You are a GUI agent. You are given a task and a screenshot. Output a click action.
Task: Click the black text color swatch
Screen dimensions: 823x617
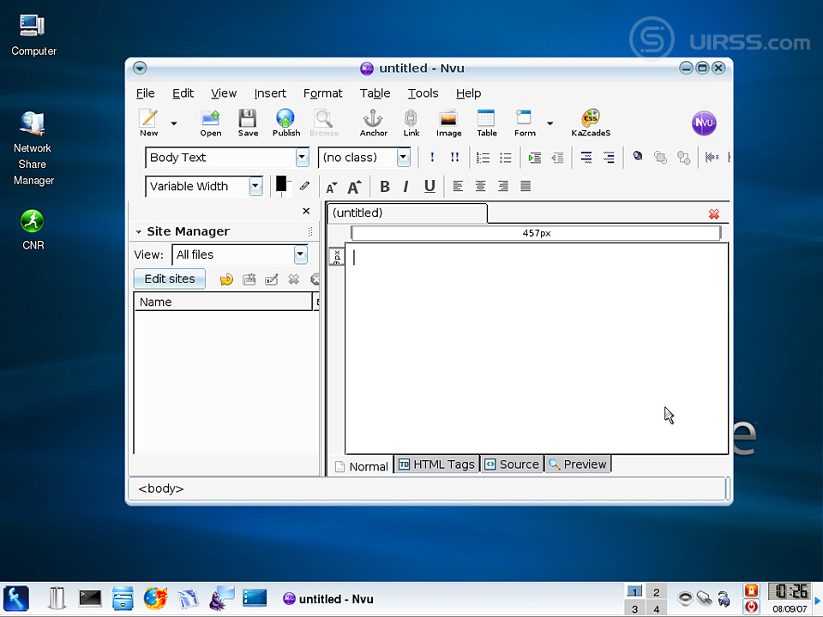[x=281, y=184]
